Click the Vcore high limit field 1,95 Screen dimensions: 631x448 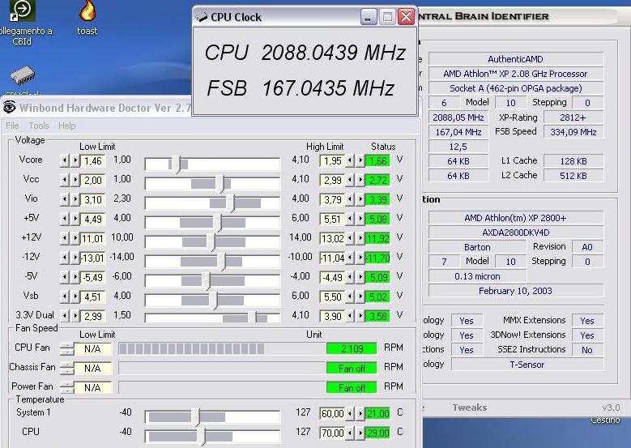332,160
